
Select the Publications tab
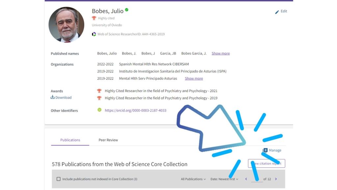[x=70, y=140]
